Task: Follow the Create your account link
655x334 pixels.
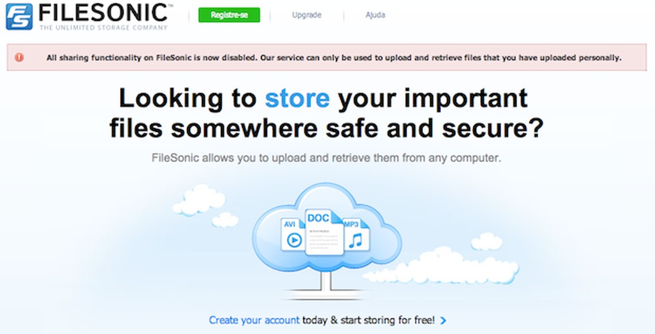Action: (x=254, y=320)
